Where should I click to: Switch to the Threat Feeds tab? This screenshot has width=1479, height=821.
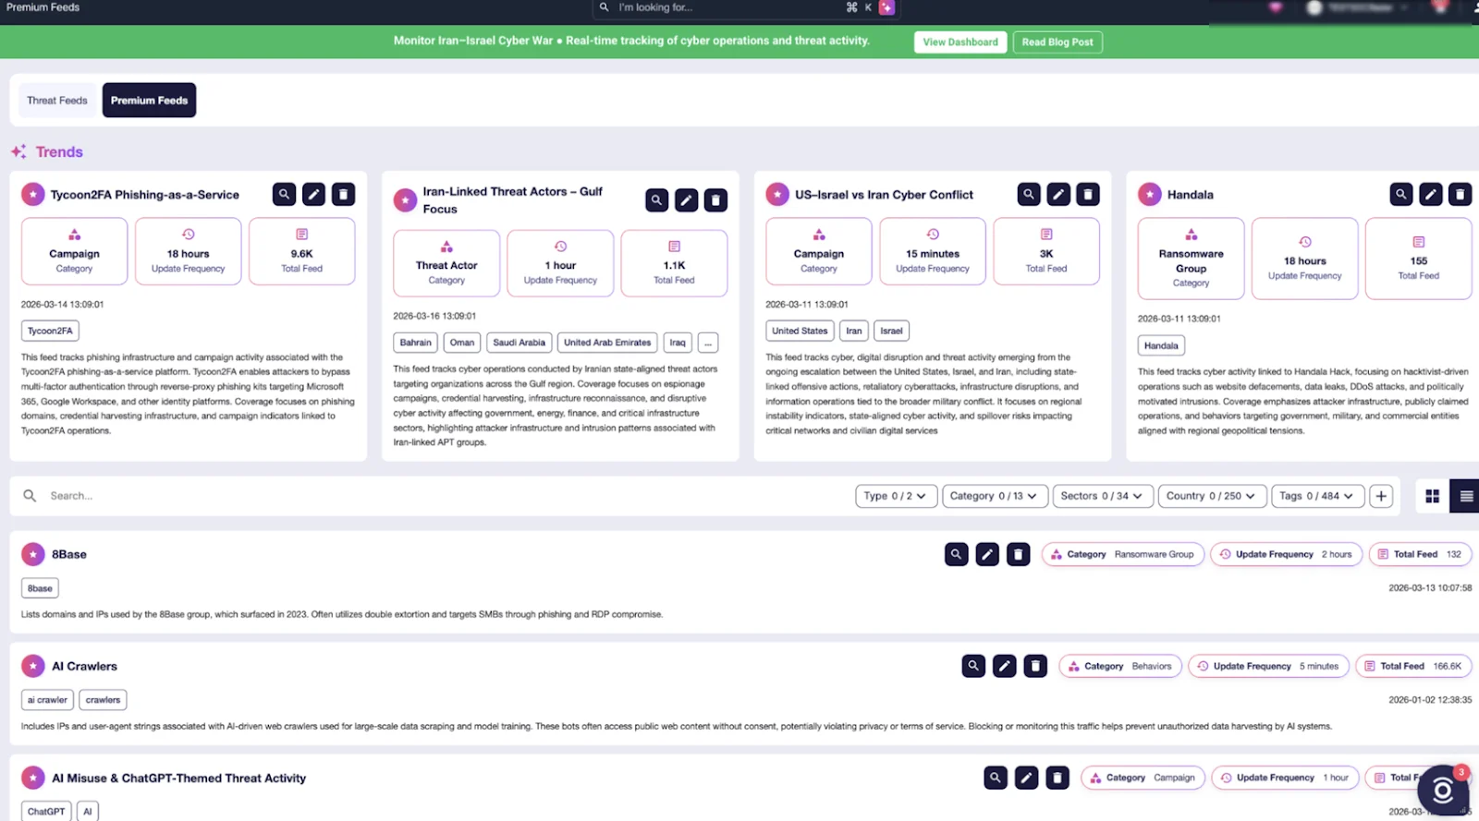[x=57, y=101]
